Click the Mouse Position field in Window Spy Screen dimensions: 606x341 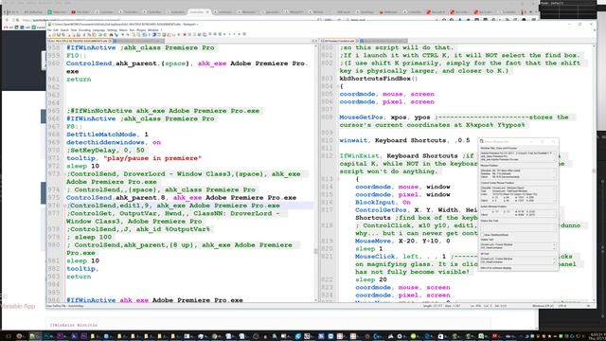[518, 173]
